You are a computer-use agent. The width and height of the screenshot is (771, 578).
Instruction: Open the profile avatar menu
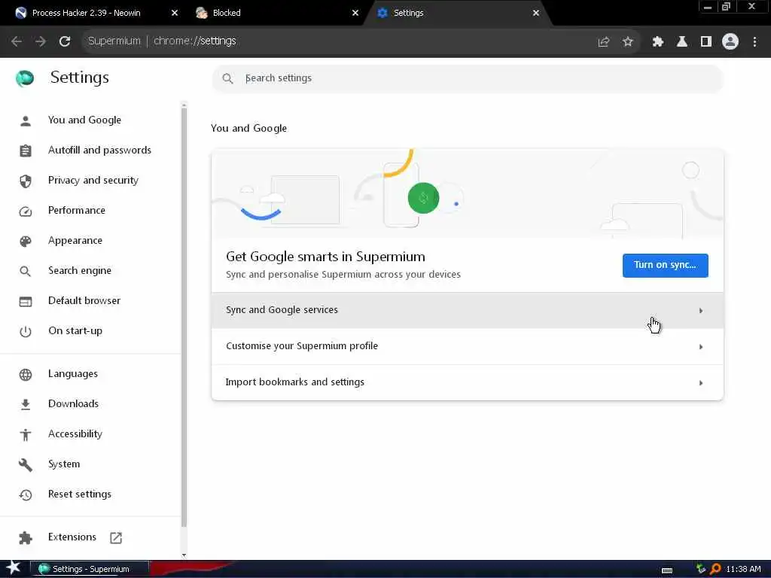(x=730, y=41)
